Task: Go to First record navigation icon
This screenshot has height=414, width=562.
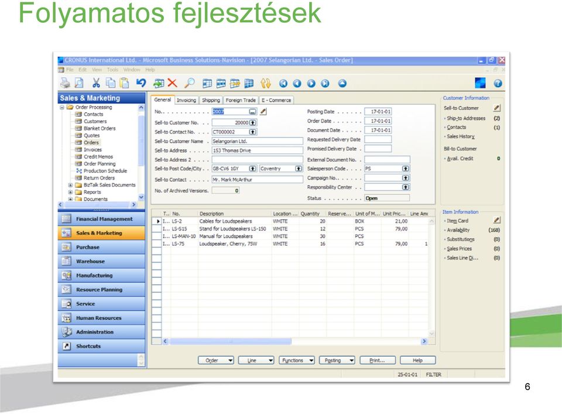Action: coord(283,84)
